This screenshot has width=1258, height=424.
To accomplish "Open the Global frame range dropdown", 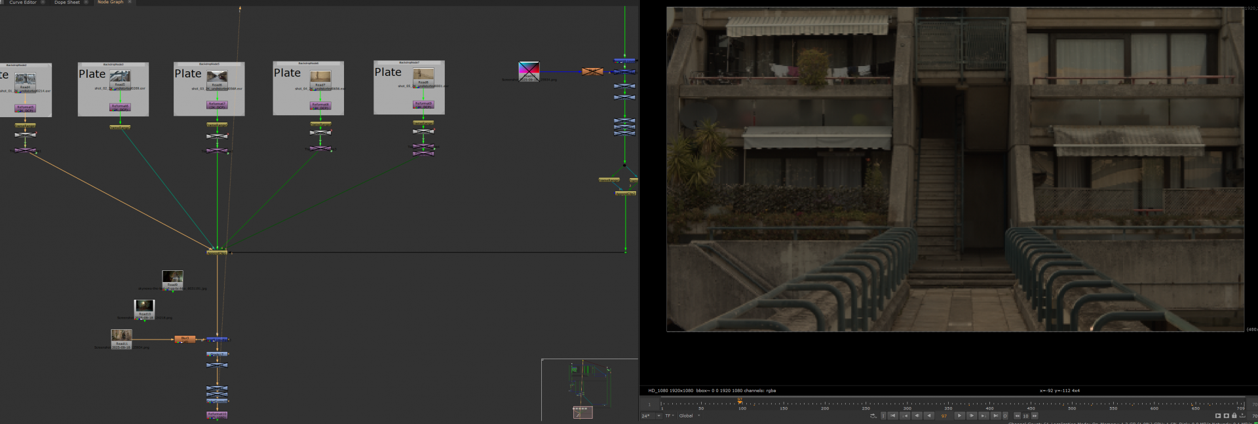I will point(689,415).
